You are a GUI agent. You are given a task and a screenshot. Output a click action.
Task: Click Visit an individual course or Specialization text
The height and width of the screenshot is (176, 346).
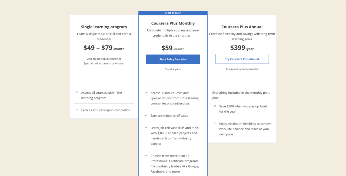point(104,61)
